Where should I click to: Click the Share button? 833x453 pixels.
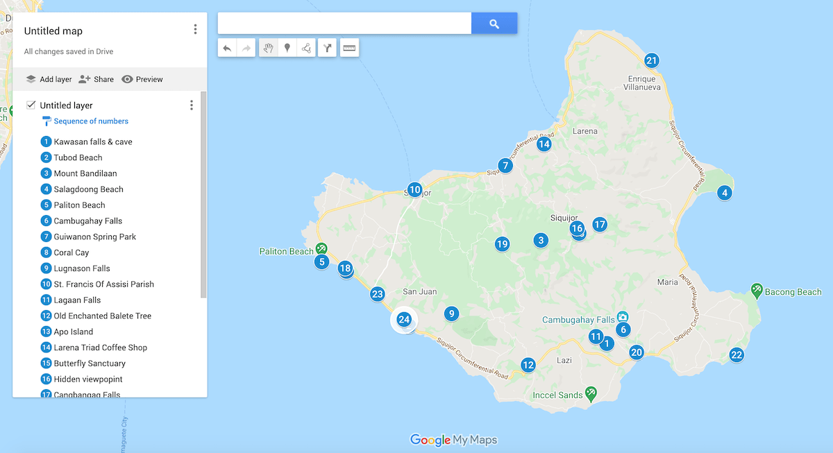pyautogui.click(x=96, y=79)
